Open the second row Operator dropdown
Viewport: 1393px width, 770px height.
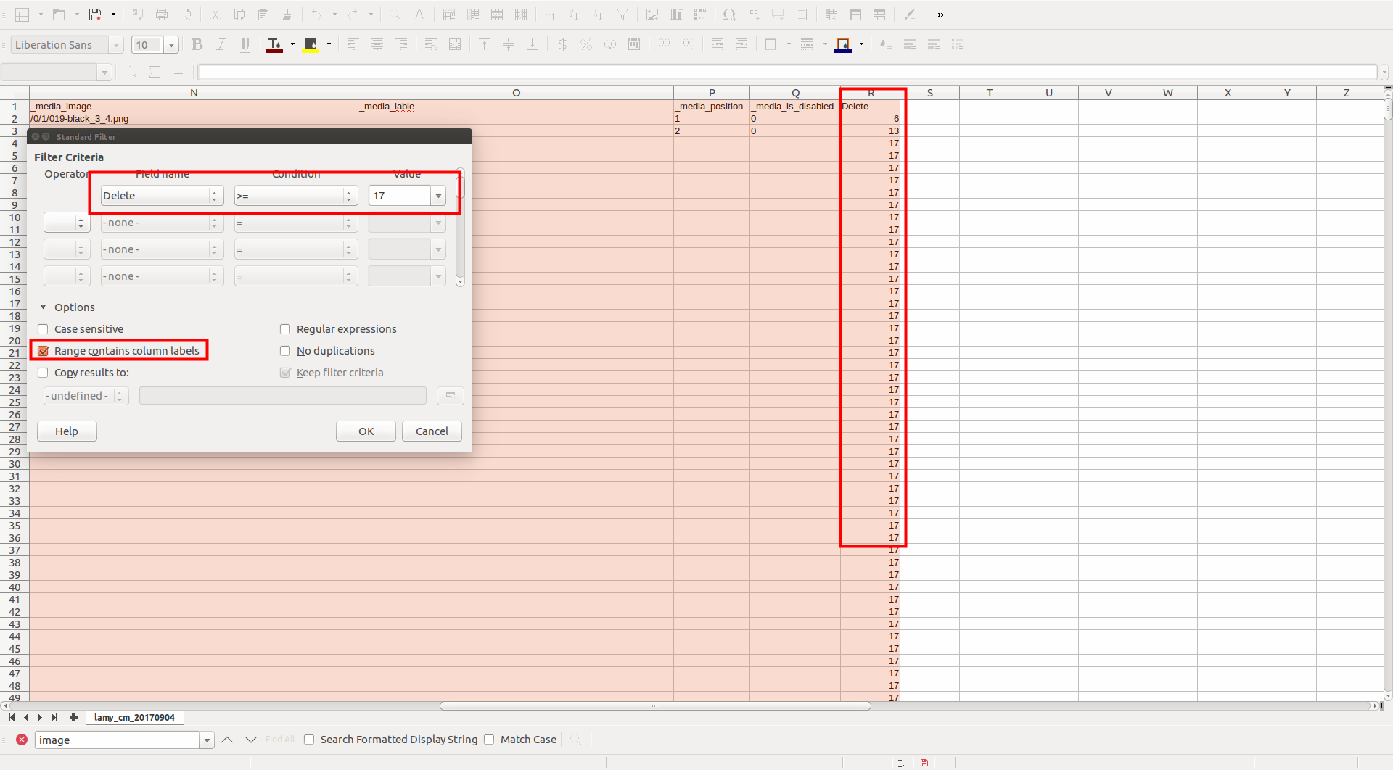click(x=67, y=223)
